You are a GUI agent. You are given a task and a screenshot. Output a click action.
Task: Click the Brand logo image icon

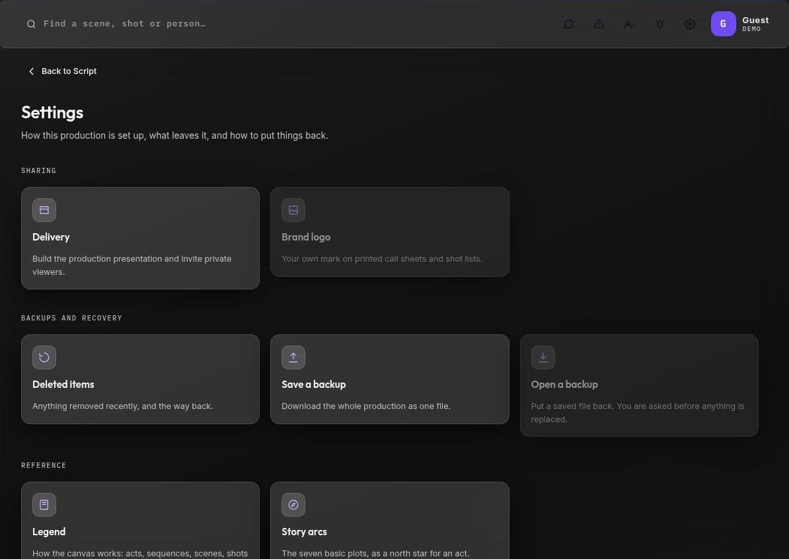pyautogui.click(x=293, y=210)
